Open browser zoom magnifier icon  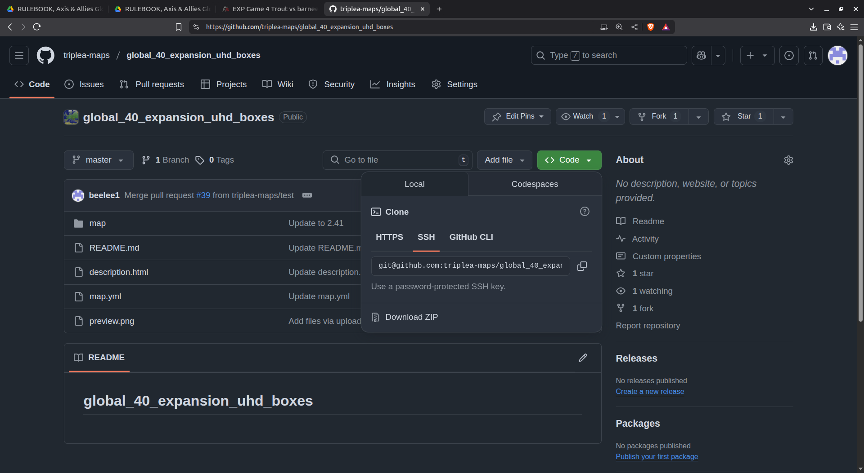619,27
